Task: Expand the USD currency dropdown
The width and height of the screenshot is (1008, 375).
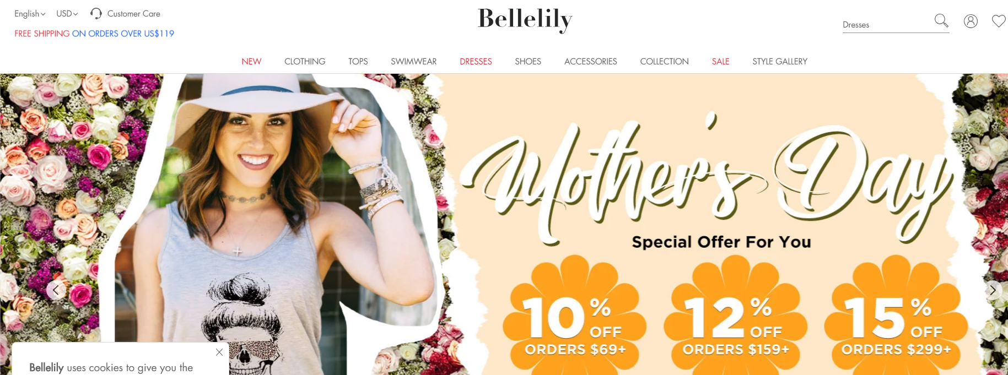Action: pos(67,13)
